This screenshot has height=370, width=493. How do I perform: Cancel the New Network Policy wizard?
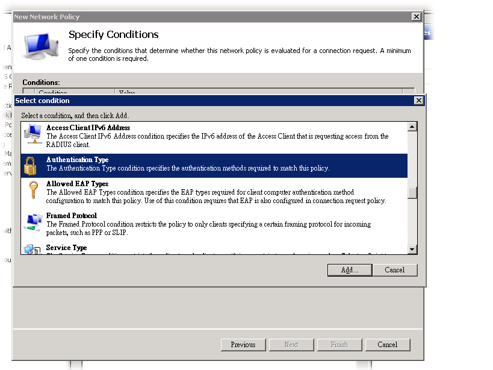pyautogui.click(x=387, y=345)
